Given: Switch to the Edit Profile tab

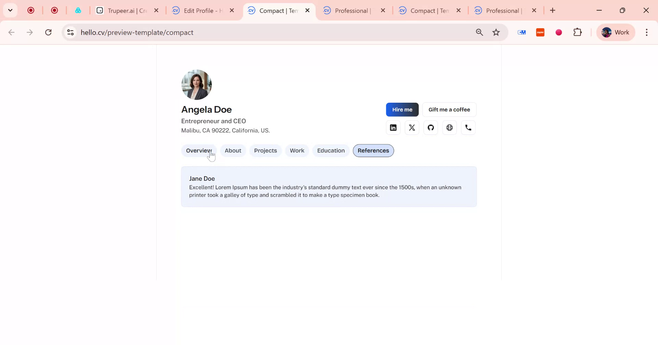Looking at the screenshot, I should tap(200, 11).
